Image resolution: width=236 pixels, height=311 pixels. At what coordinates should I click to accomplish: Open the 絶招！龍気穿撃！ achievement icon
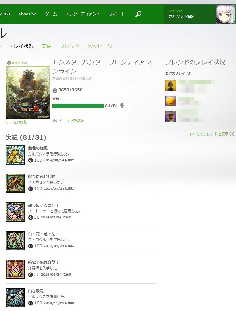point(15,269)
